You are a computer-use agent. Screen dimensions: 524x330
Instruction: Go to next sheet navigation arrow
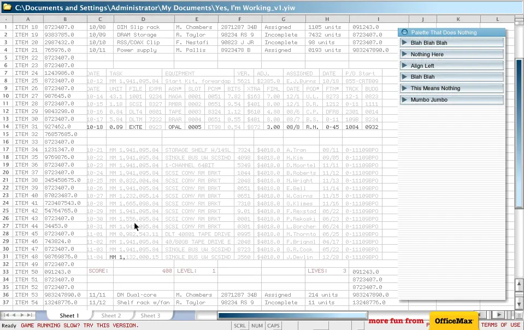[22, 315]
